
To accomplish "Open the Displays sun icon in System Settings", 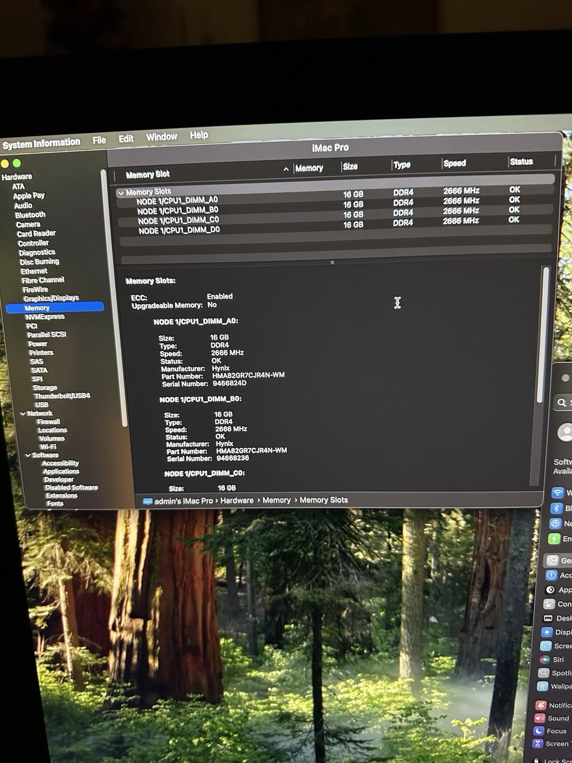I will click(547, 632).
